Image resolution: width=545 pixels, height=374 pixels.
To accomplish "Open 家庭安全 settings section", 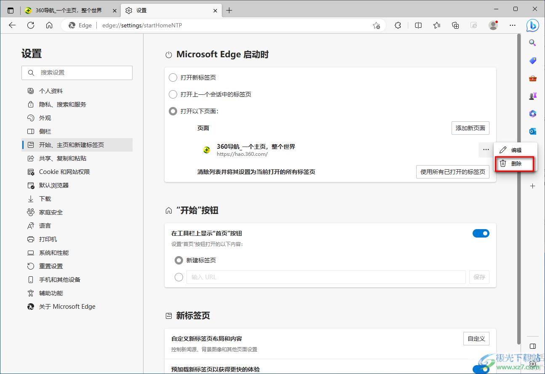I will [x=77, y=212].
